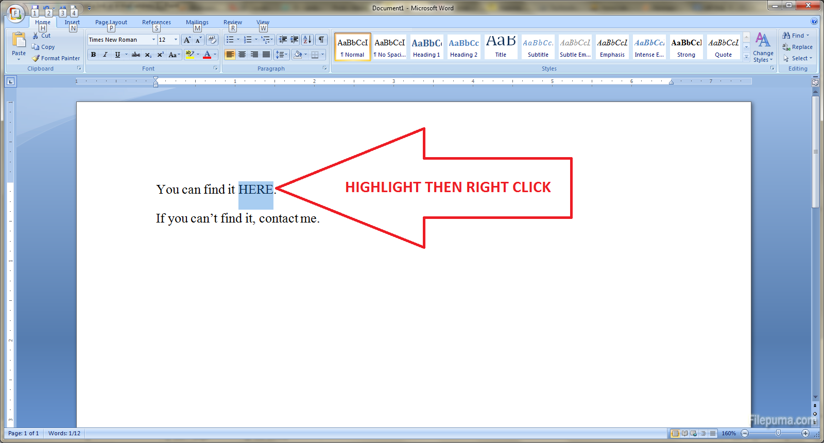Click the Strikethrough icon
Viewport: 824px width, 443px height.
point(136,55)
